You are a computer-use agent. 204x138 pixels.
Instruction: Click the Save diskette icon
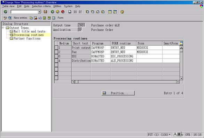[45, 12]
